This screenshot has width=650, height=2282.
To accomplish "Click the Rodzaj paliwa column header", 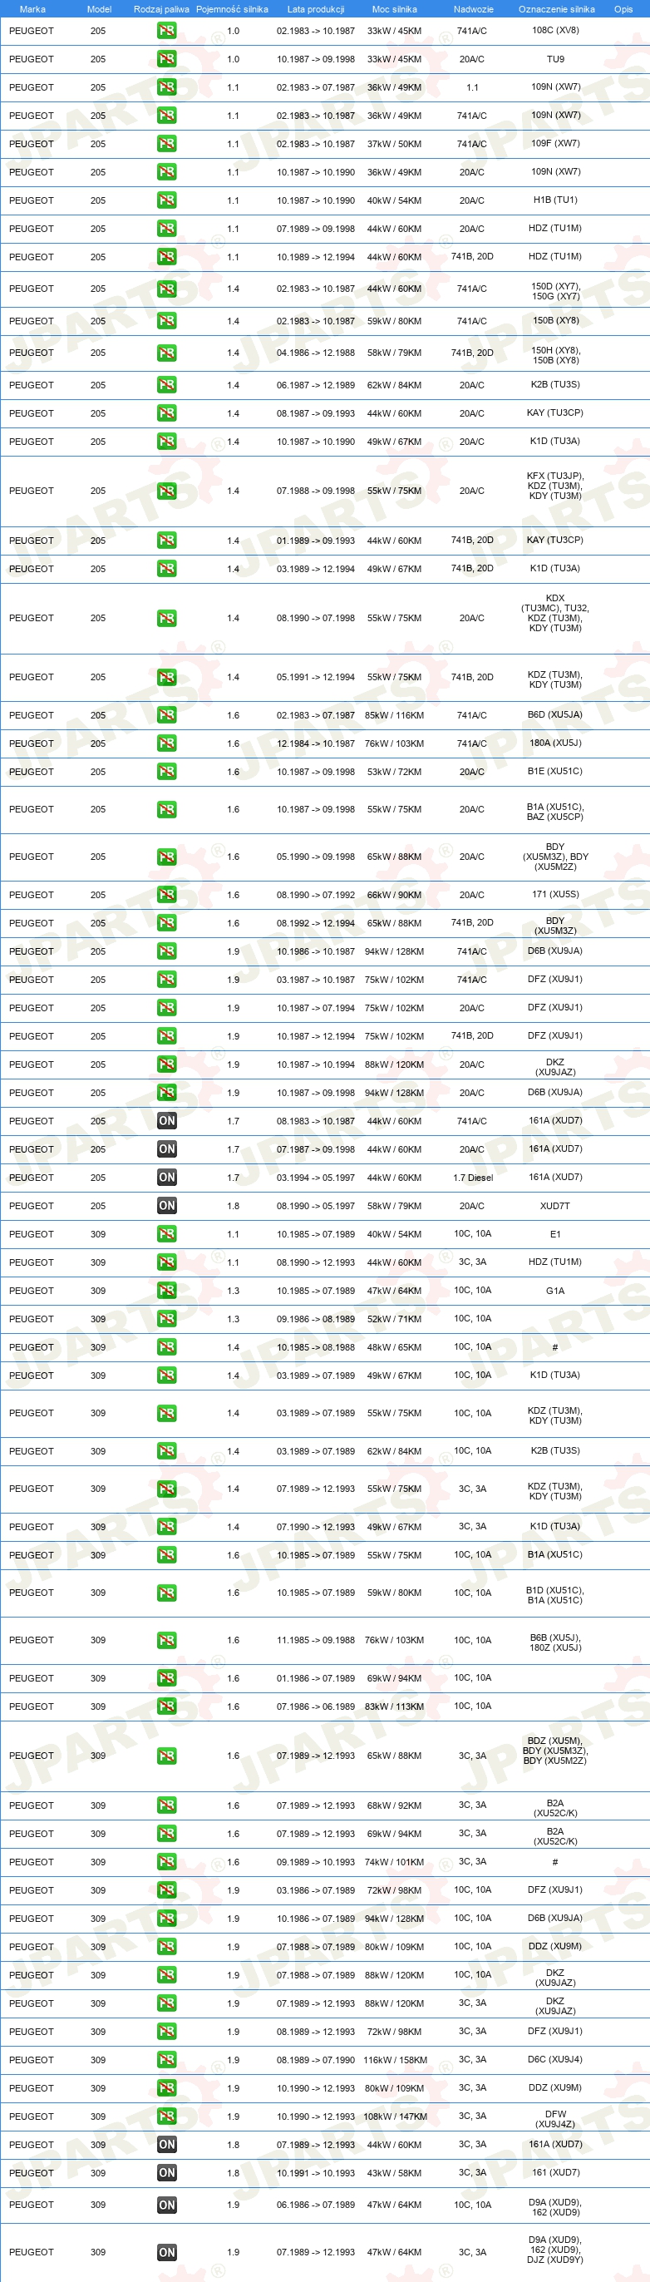I will (x=161, y=9).
